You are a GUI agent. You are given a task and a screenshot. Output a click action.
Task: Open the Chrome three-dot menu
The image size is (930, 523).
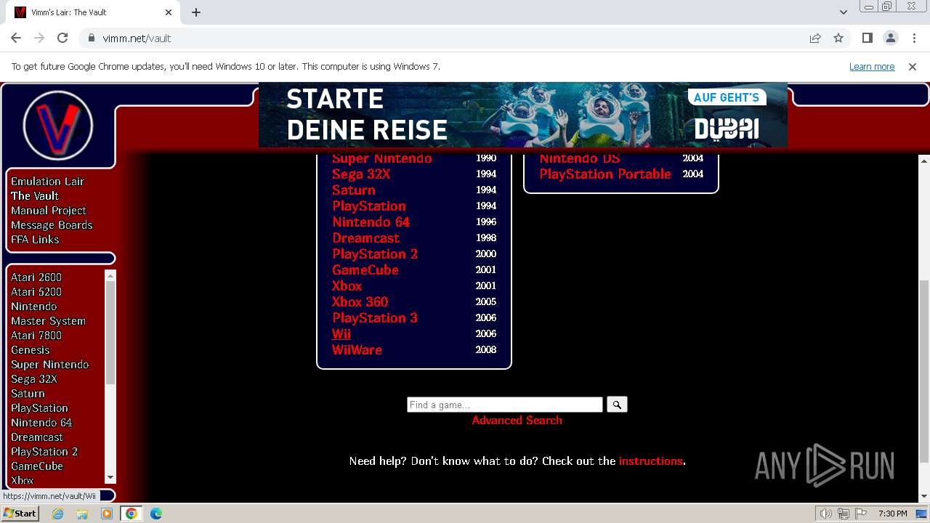[913, 38]
